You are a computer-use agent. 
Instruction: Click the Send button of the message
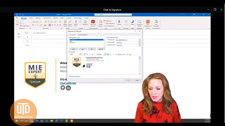(19, 35)
